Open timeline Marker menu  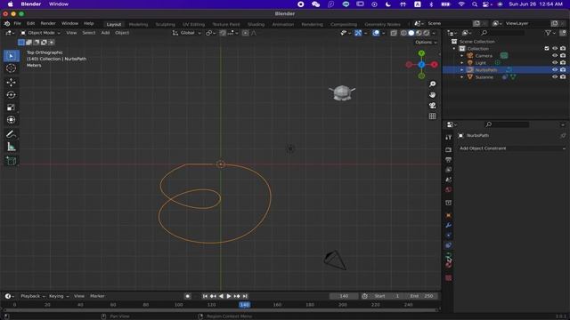click(97, 296)
